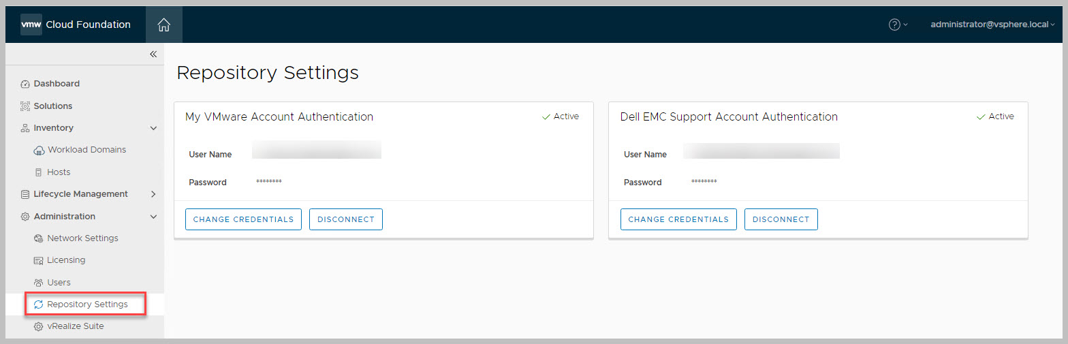Collapse the Administration section chevron
The image size is (1068, 344).
[153, 217]
